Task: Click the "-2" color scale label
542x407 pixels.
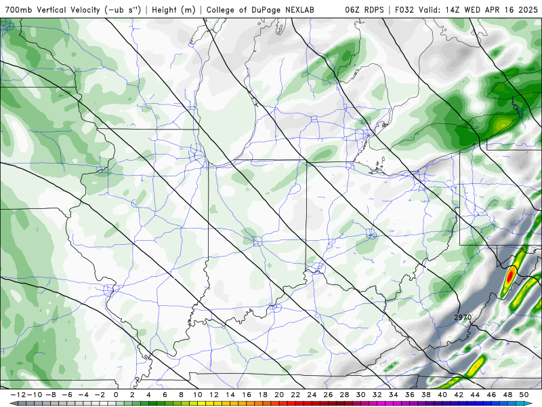Action: pos(100,395)
